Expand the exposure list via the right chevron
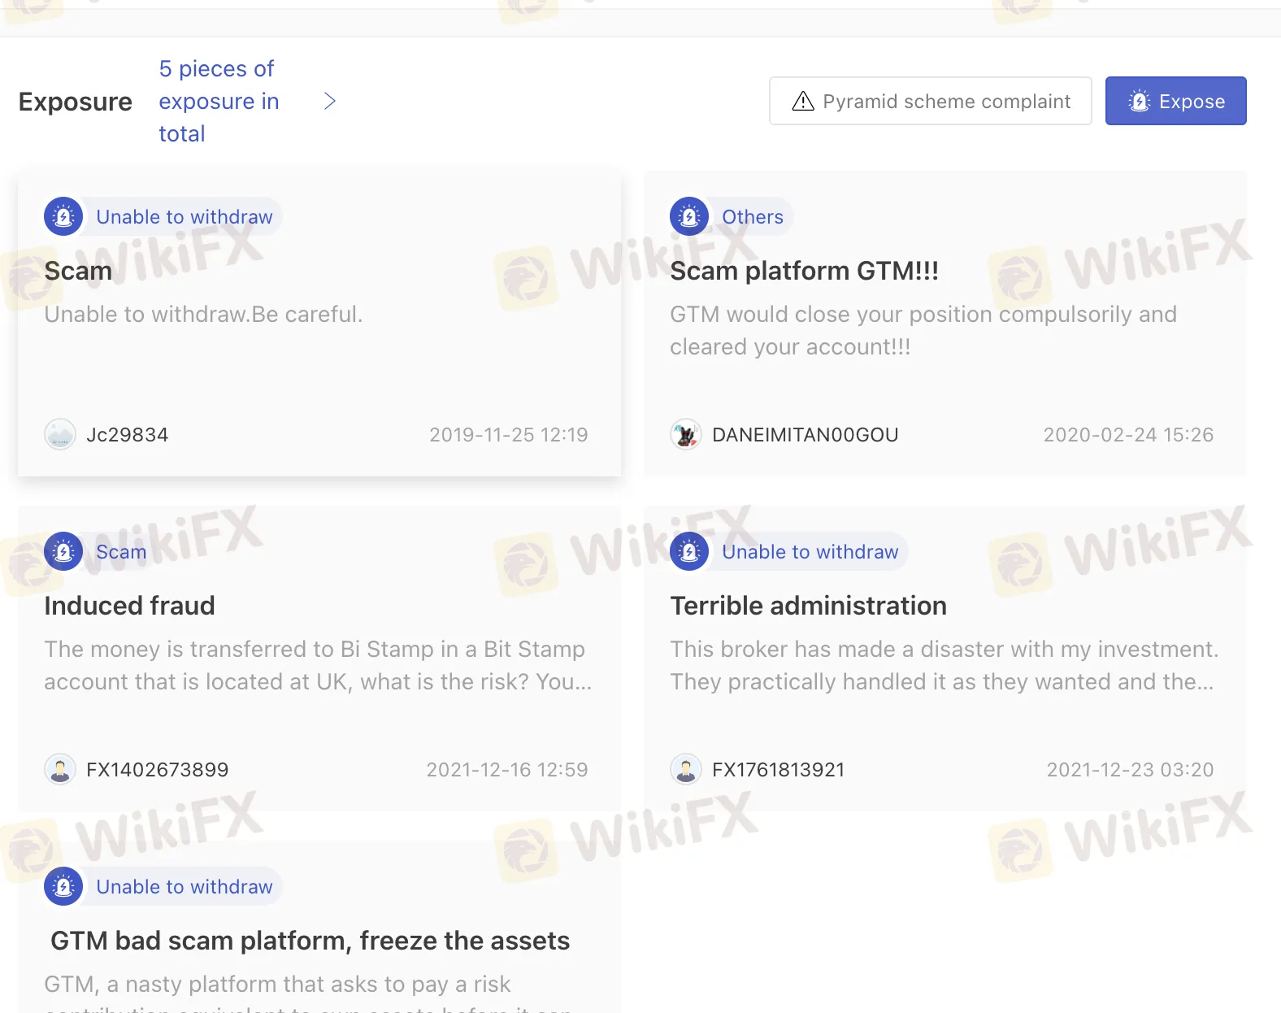 point(330,101)
